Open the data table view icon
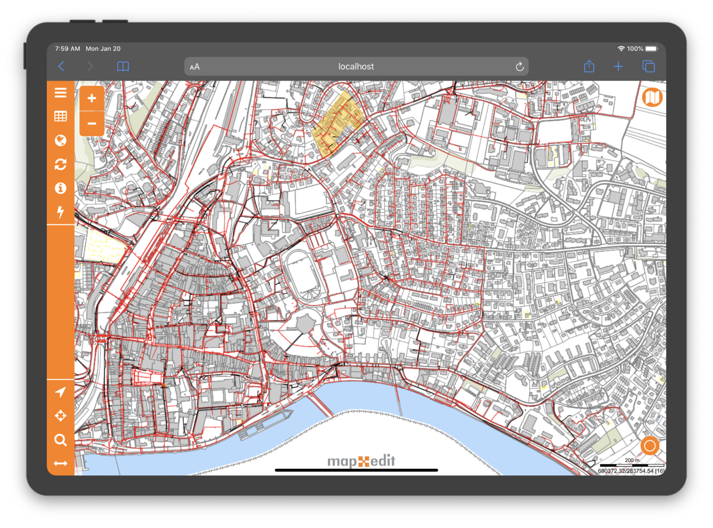 coord(60,117)
